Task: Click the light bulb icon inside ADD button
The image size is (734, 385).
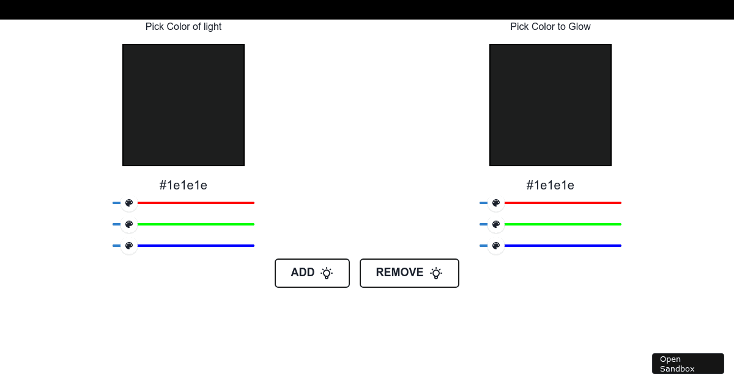Action: (327, 273)
